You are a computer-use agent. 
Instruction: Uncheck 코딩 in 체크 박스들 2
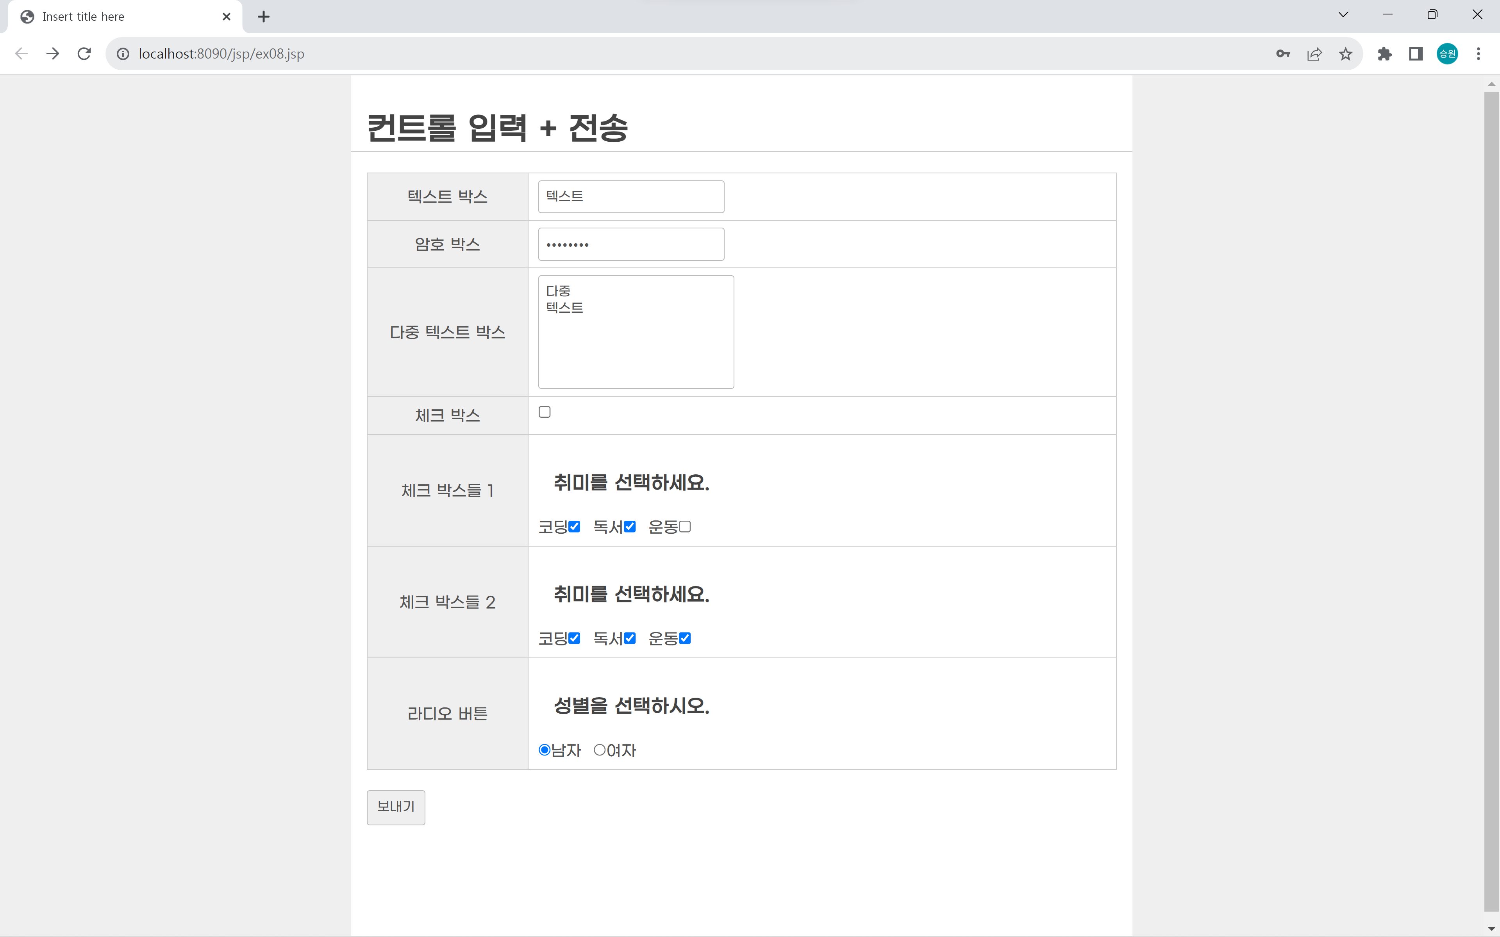click(575, 638)
